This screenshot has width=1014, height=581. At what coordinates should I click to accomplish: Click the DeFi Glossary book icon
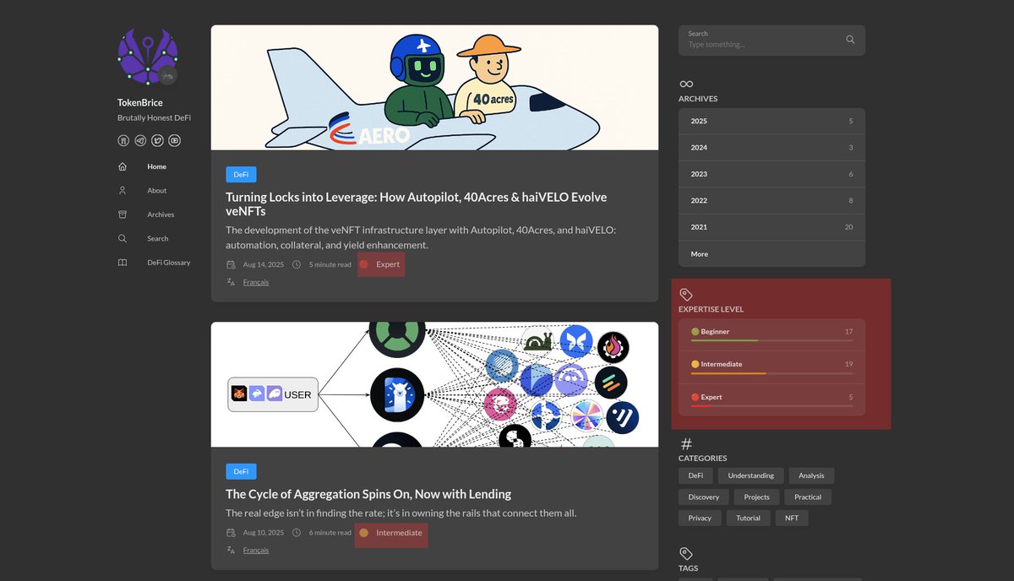pos(123,263)
